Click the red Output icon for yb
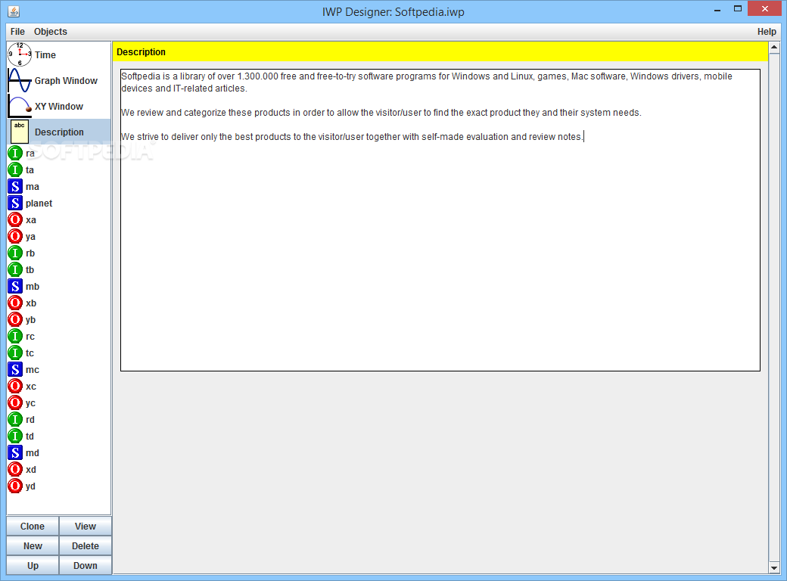787x581 pixels. coord(15,319)
